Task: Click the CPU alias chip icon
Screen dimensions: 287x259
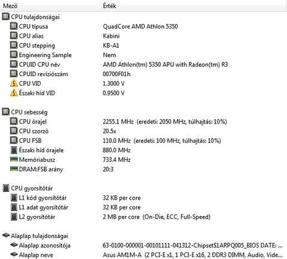Action: (x=14, y=36)
